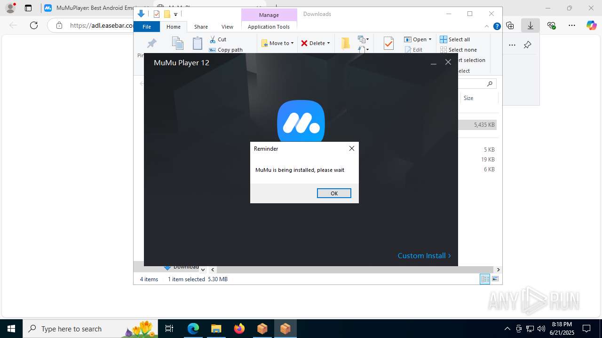Open Edge Collections icon
The width and height of the screenshot is (602, 338).
pyautogui.click(x=510, y=25)
